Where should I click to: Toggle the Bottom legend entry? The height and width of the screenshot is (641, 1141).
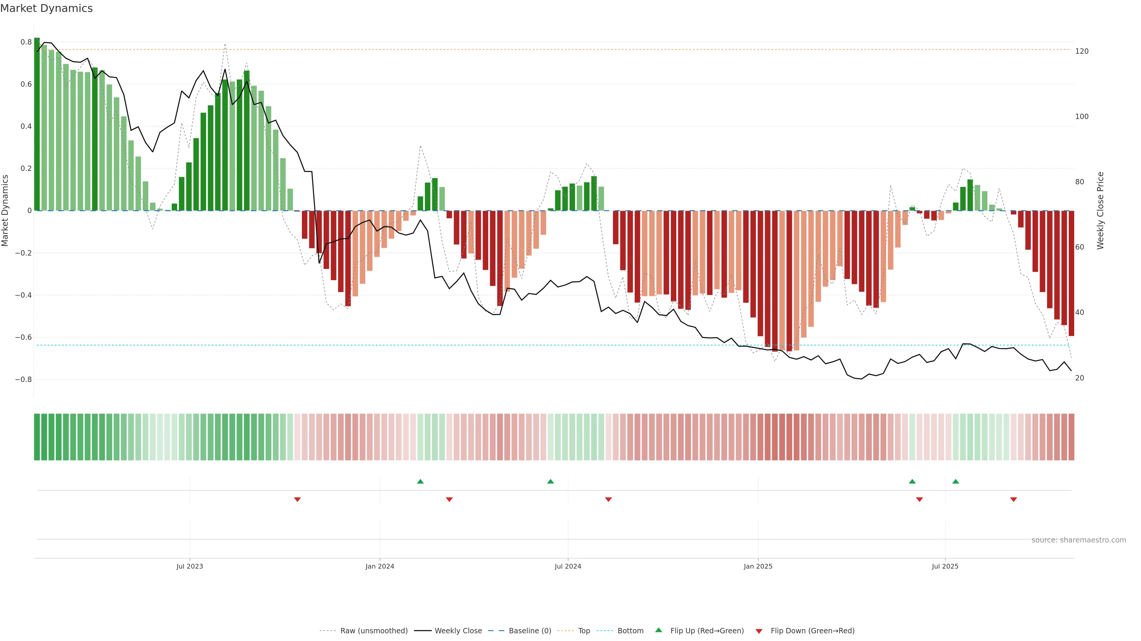tap(630, 631)
